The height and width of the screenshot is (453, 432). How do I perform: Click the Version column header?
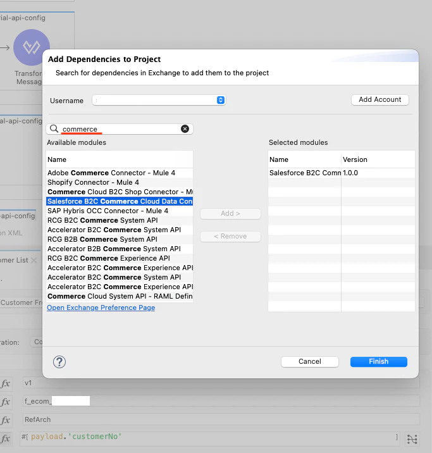[x=378, y=159]
